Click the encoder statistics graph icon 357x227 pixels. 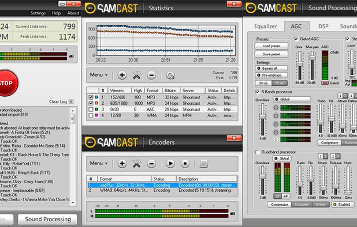click(203, 163)
